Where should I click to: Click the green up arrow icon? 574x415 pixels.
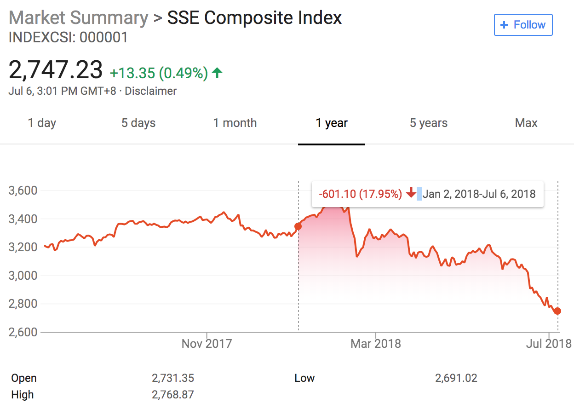point(218,72)
